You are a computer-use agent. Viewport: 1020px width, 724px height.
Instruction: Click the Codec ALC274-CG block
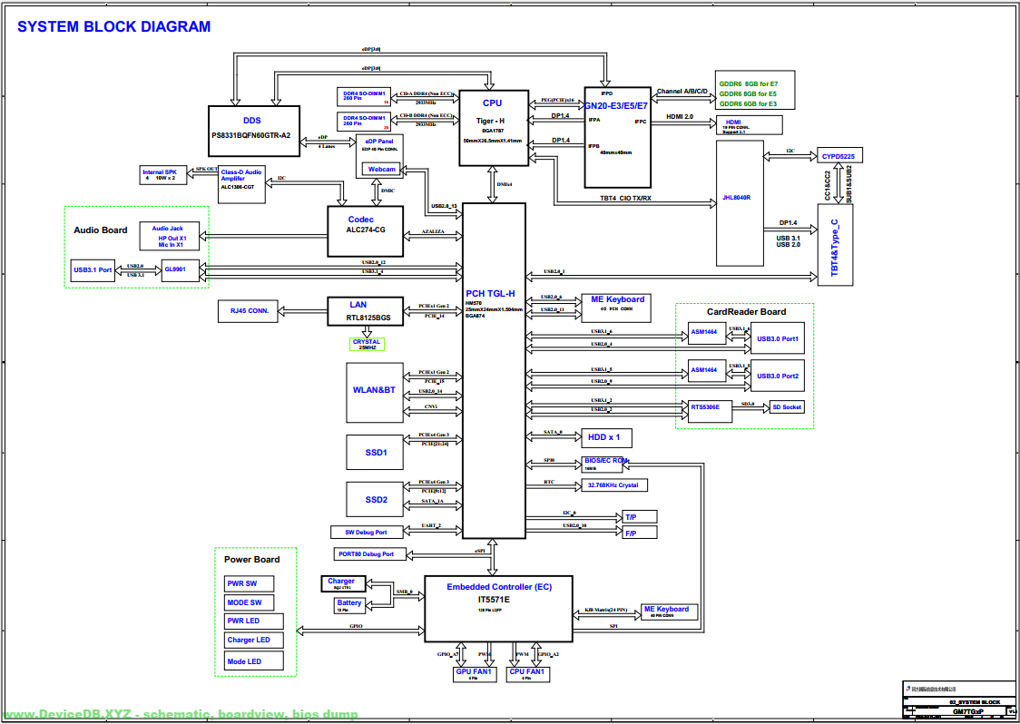[x=366, y=231]
